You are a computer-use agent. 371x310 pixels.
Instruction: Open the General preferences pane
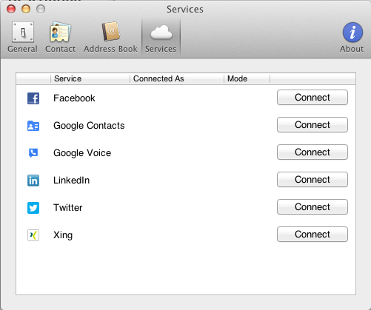click(x=23, y=37)
